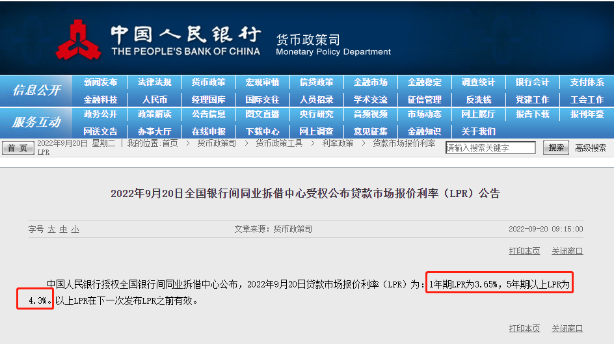This screenshot has height=344, width=614.
Task: Click the 首页 home button
Action: click(x=18, y=148)
